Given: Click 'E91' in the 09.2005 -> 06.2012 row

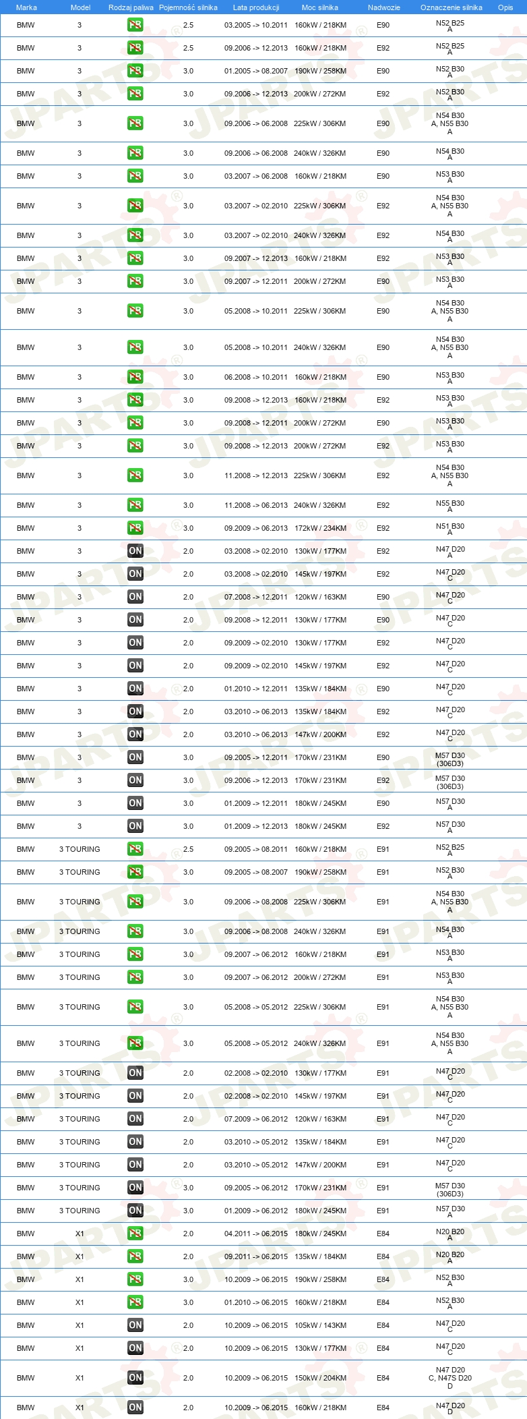Looking at the screenshot, I should 383,1188.
